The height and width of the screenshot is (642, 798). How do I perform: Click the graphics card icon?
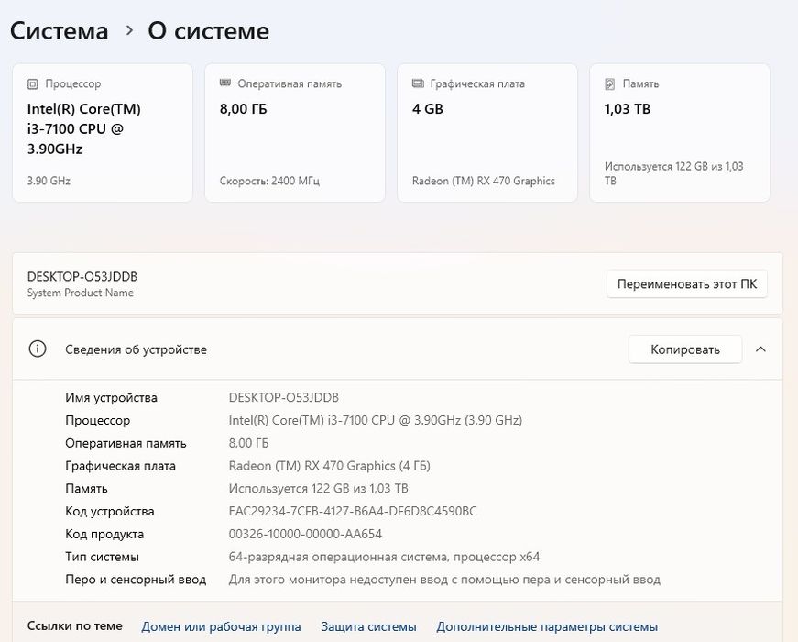click(418, 83)
